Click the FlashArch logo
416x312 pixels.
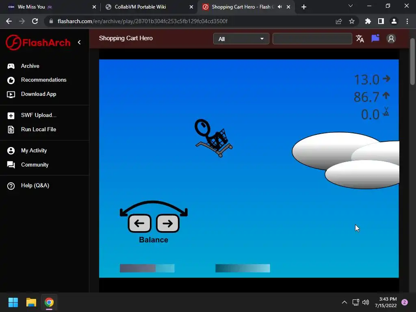38,42
